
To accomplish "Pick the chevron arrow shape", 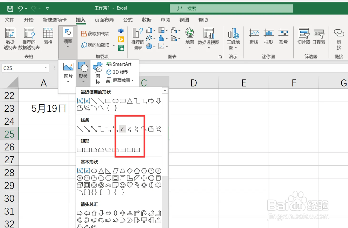I will [x=130, y=221].
